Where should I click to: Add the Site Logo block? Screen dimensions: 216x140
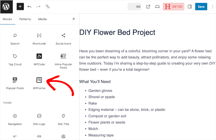pyautogui.click(x=39, y=119)
